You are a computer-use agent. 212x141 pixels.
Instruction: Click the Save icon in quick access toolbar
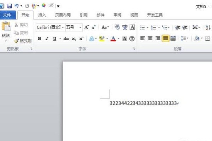tap(10, 6)
